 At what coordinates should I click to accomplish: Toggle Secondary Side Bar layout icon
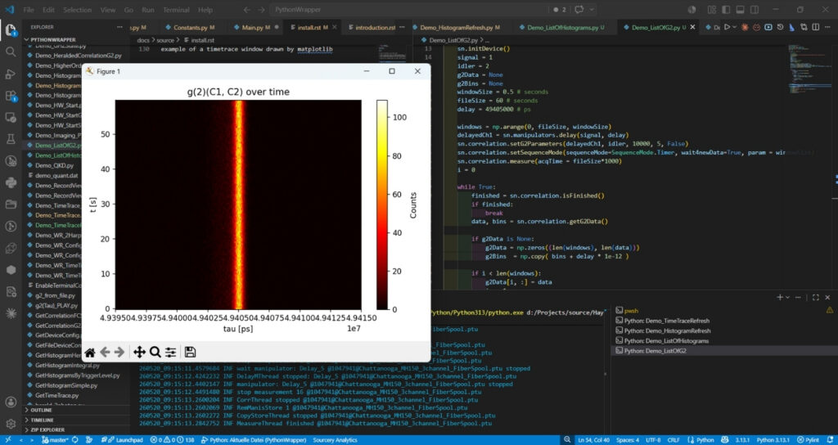754,10
